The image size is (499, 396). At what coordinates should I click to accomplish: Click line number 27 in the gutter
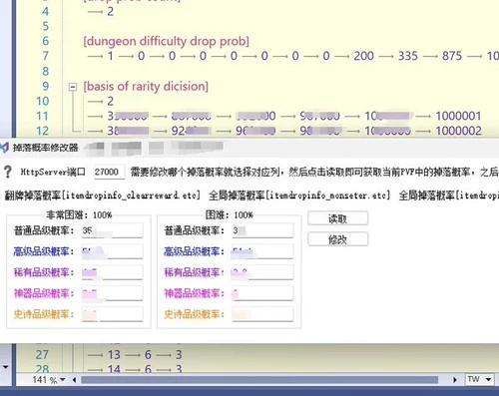(42, 355)
